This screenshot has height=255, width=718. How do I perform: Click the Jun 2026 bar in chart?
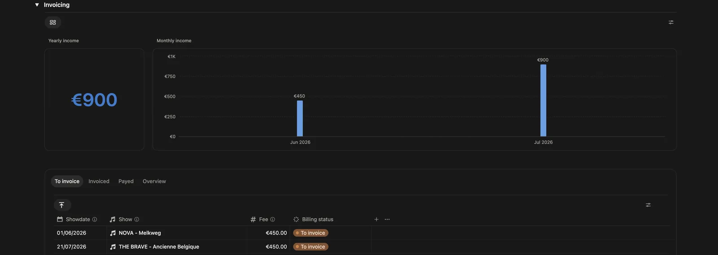pyautogui.click(x=300, y=119)
